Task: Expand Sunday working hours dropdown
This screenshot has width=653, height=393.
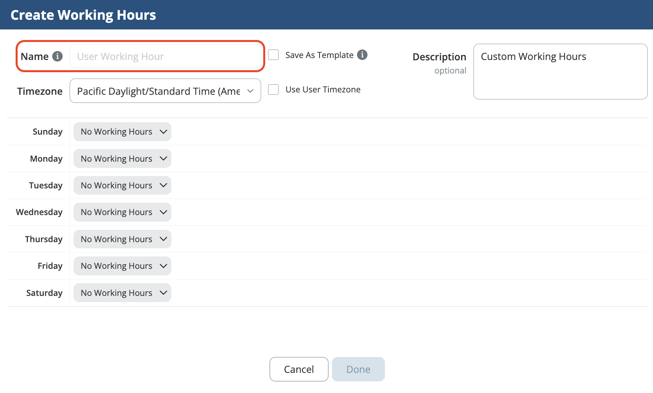Action: point(122,132)
